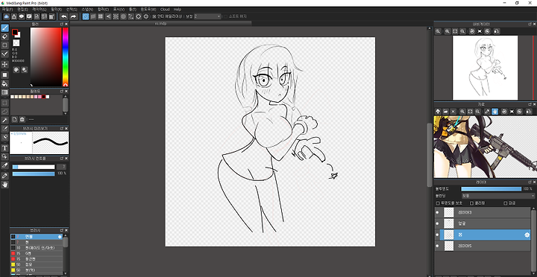
Task: Select the 얼굴 layer row
Action: pos(483,223)
